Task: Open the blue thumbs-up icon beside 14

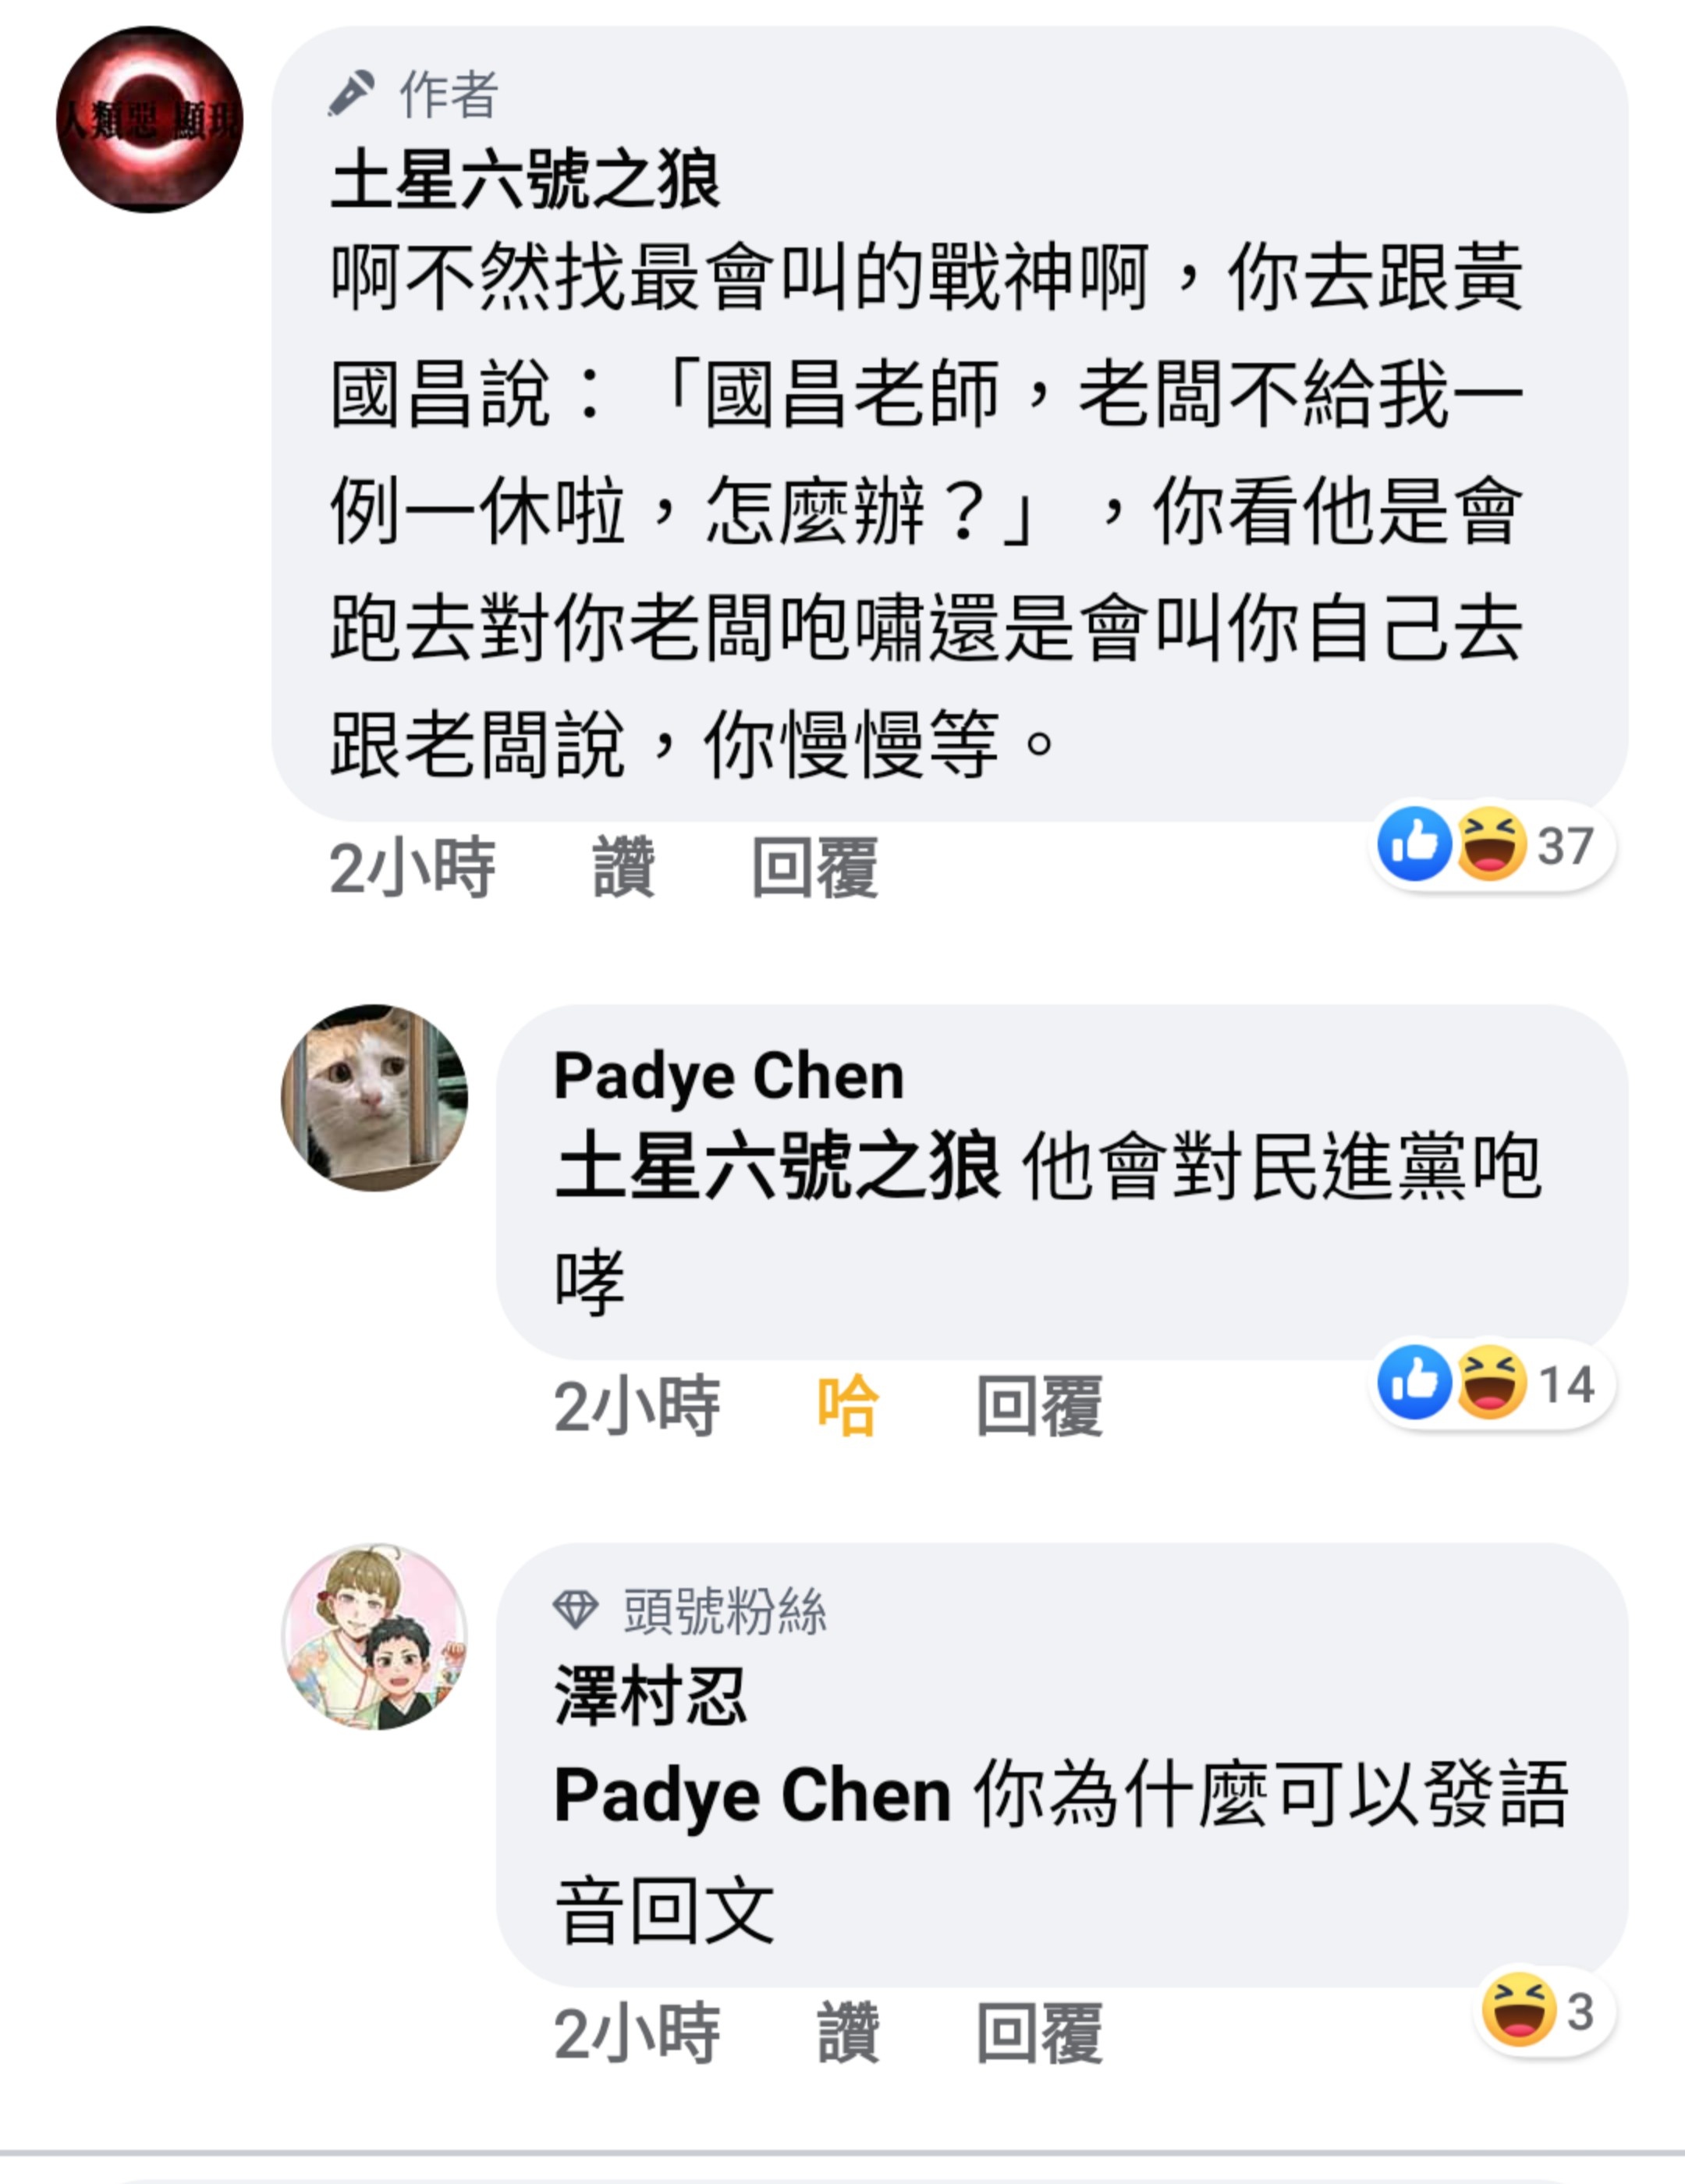Action: [1414, 1383]
